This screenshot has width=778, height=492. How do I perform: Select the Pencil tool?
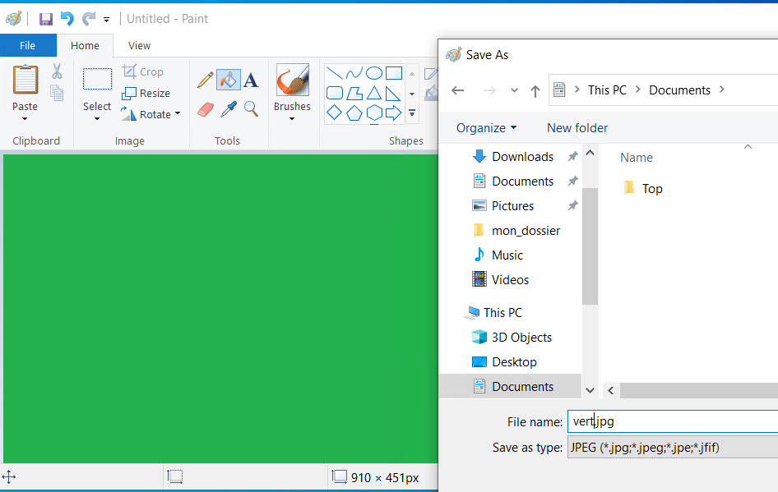206,80
